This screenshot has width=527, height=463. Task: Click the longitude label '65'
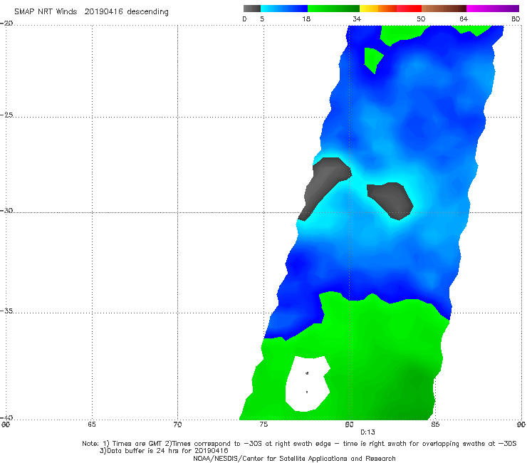92,425
